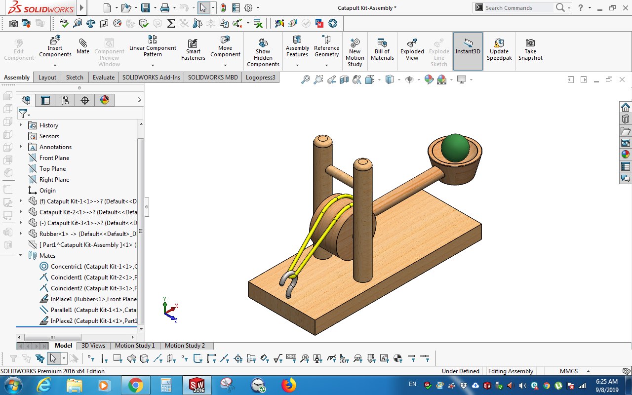Select the Top Plane tree item
The image size is (632, 395).
pyautogui.click(x=53, y=168)
